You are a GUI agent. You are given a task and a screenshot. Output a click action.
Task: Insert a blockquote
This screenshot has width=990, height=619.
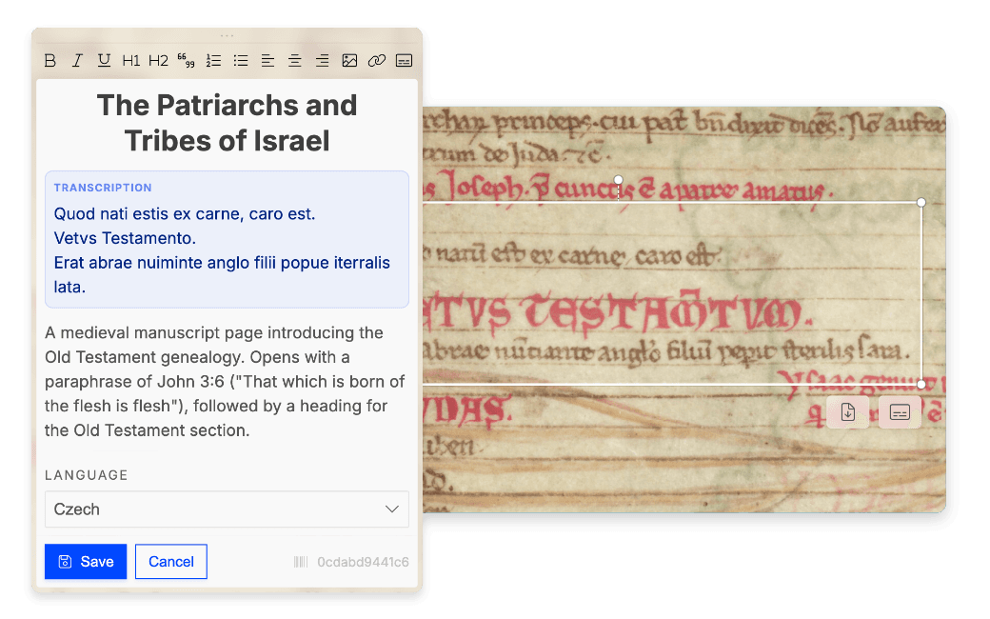coord(186,60)
